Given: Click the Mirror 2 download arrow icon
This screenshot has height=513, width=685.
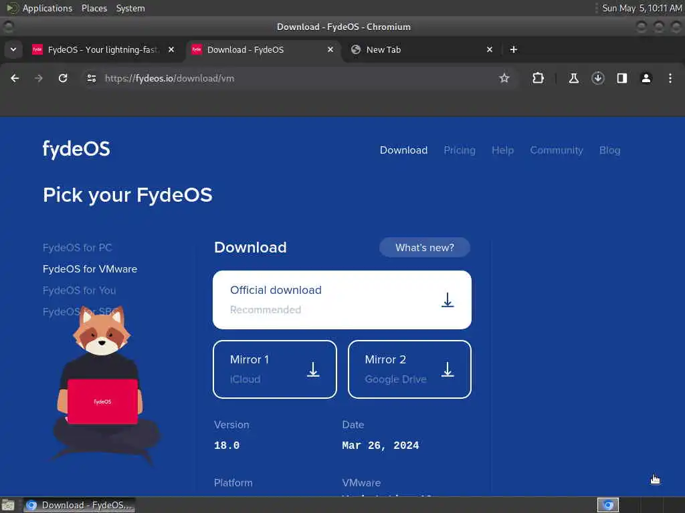Looking at the screenshot, I should click(448, 369).
